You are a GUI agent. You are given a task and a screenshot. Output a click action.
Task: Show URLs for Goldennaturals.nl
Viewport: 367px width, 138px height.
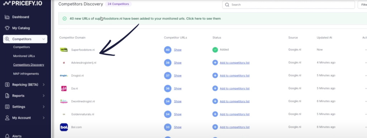coord(178,114)
